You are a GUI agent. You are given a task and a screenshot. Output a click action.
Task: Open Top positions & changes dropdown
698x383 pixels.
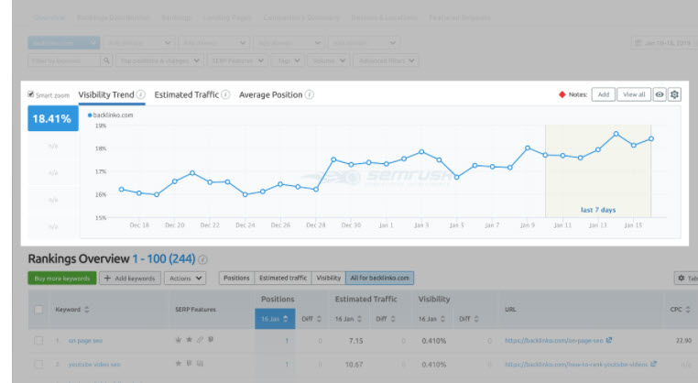tap(159, 60)
